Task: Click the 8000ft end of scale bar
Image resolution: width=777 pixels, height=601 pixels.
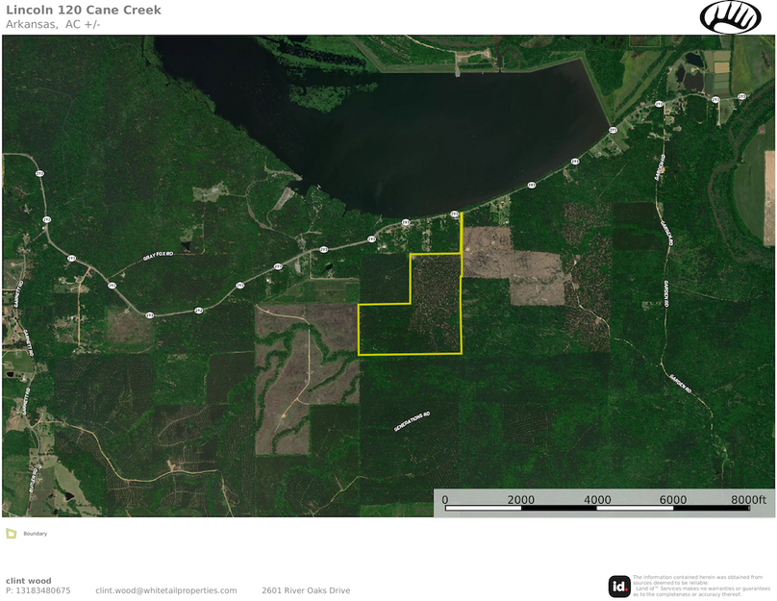Action: click(747, 500)
